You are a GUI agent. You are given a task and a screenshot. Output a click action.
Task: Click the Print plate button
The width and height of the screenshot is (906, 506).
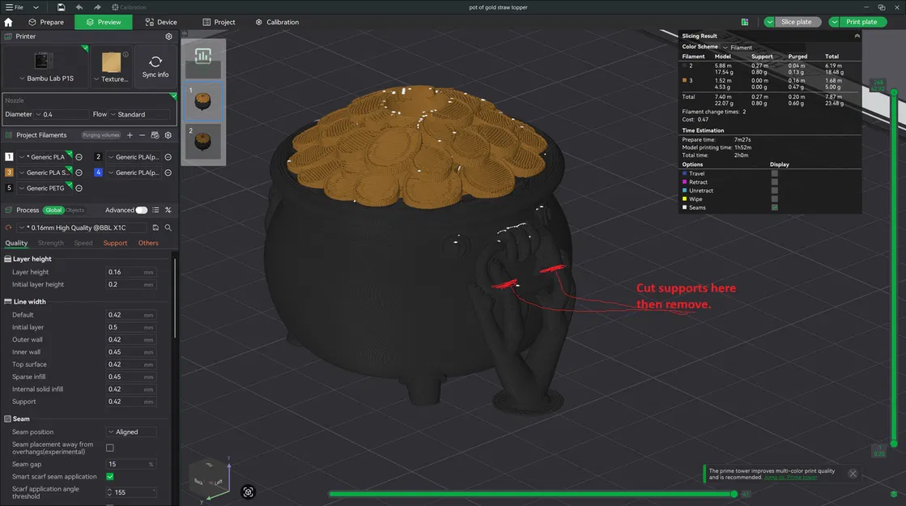[x=861, y=22]
